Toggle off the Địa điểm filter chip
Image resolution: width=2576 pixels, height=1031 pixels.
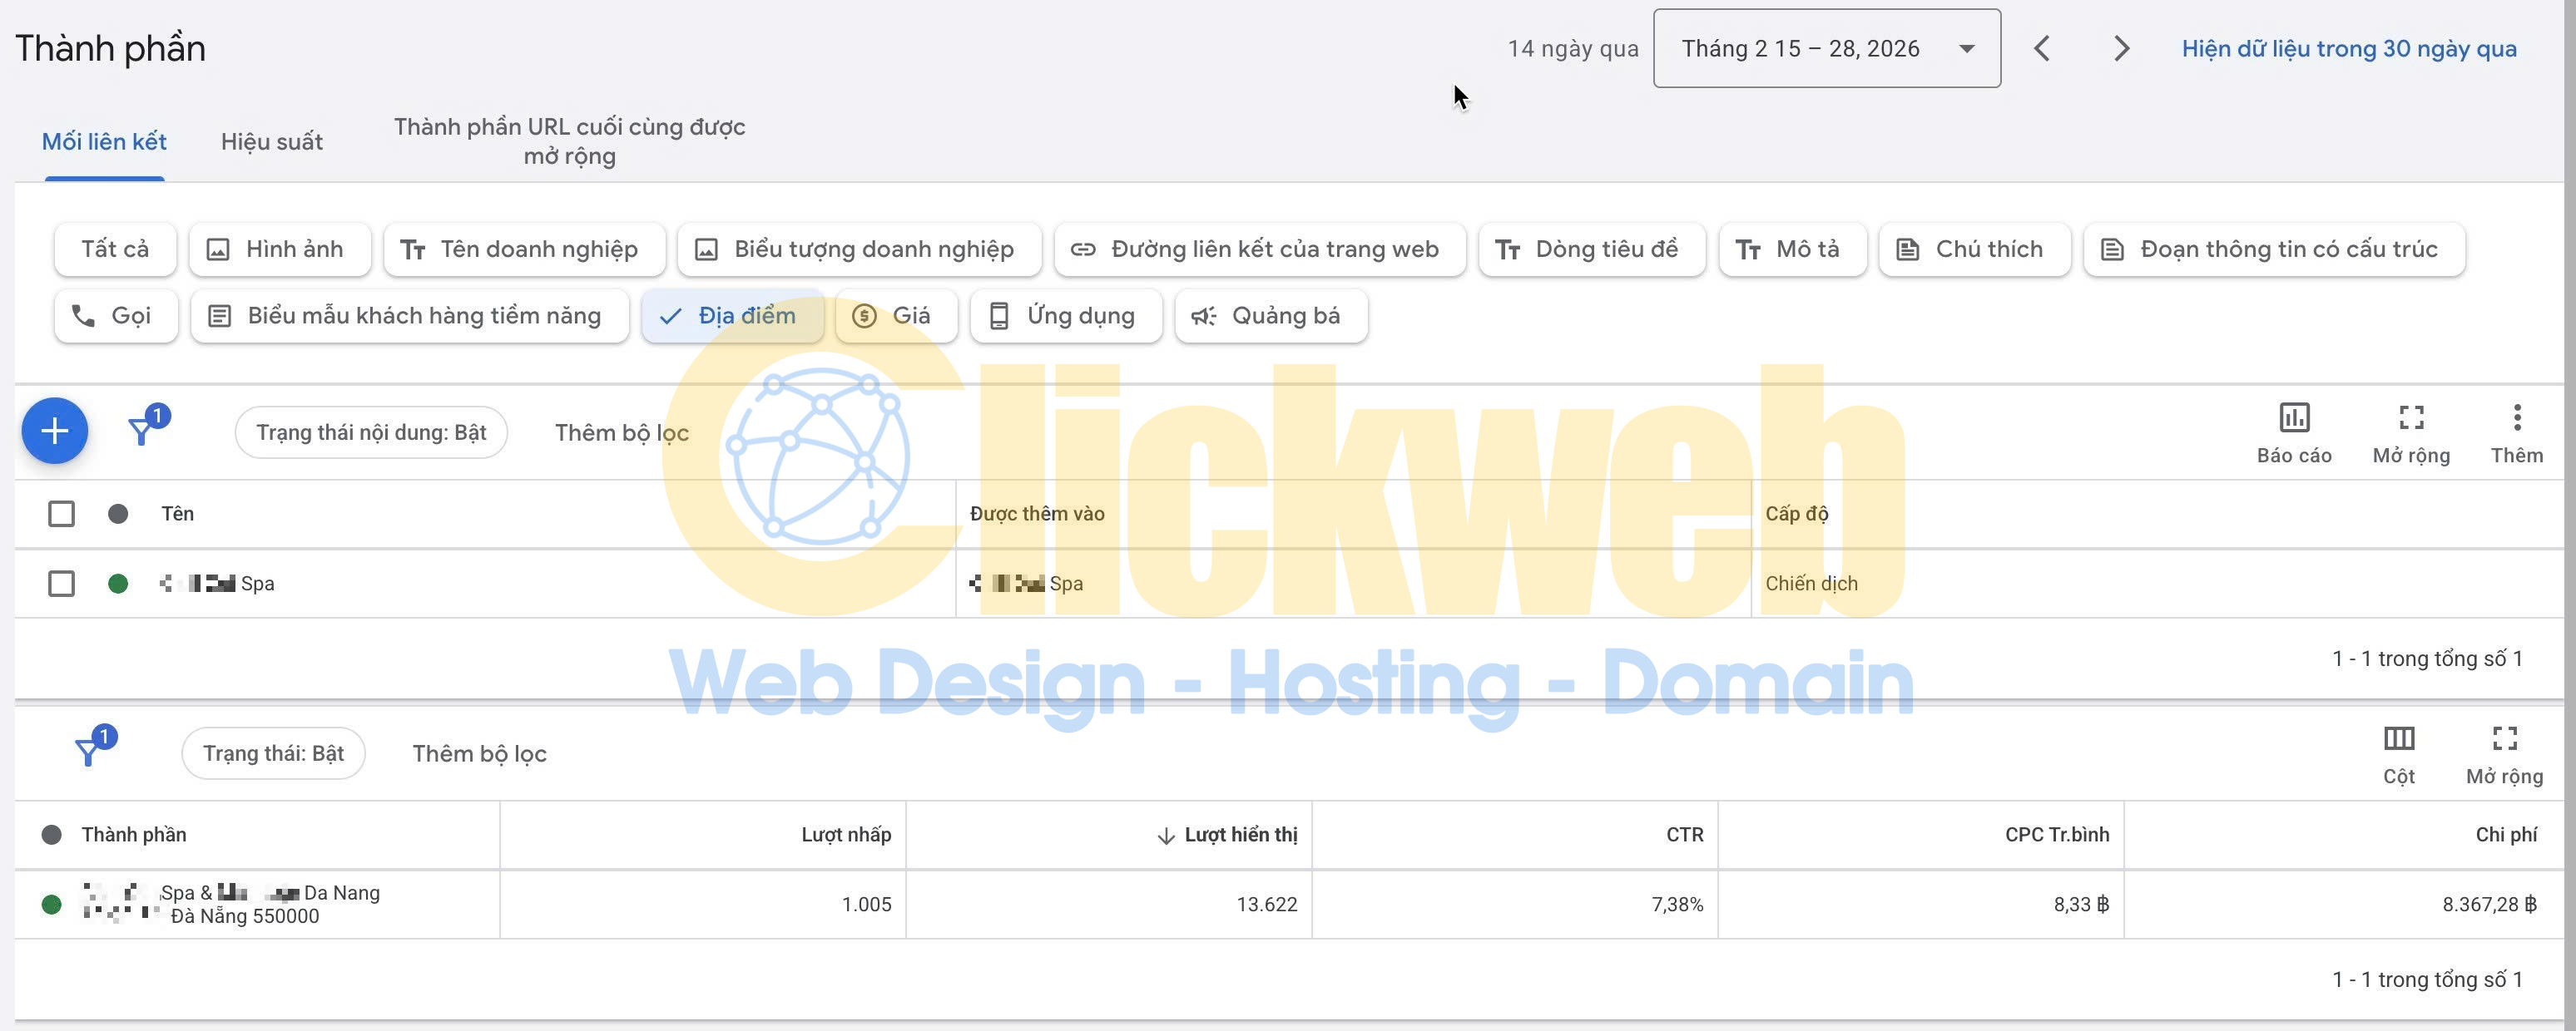[x=733, y=316]
